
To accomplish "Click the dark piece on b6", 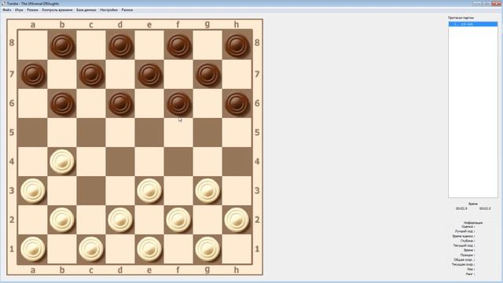I will [62, 104].
